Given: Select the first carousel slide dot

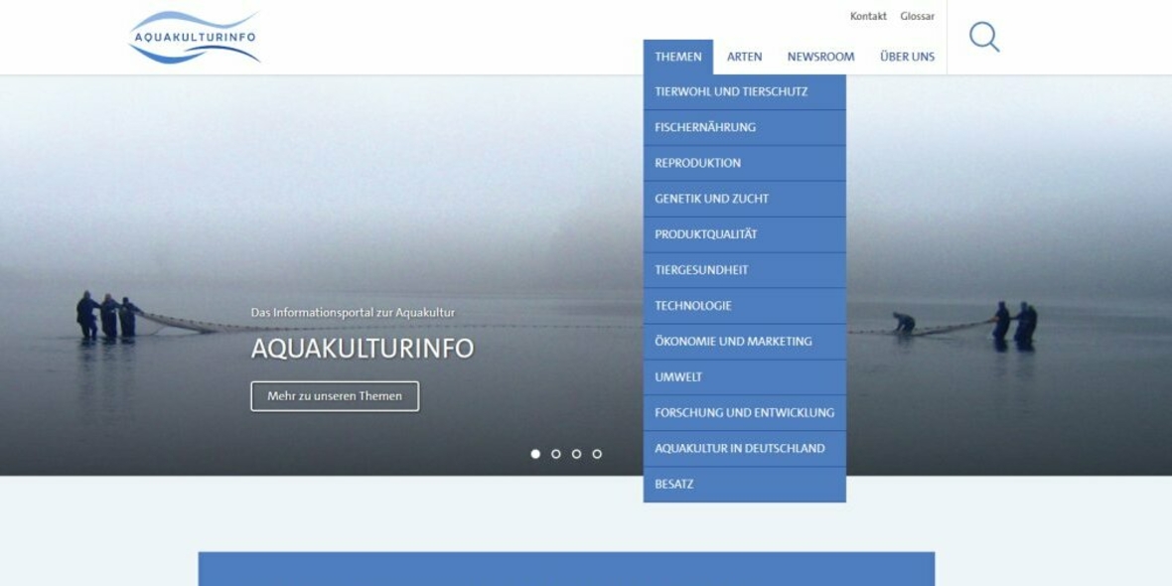Looking at the screenshot, I should pos(535,454).
